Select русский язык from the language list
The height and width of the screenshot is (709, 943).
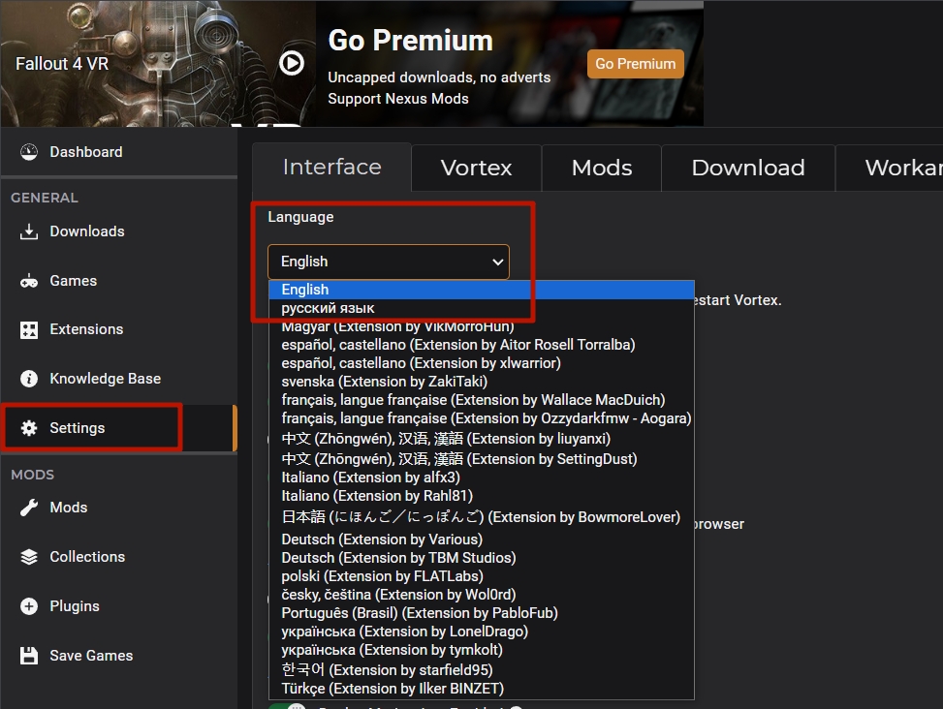pyautogui.click(x=481, y=308)
